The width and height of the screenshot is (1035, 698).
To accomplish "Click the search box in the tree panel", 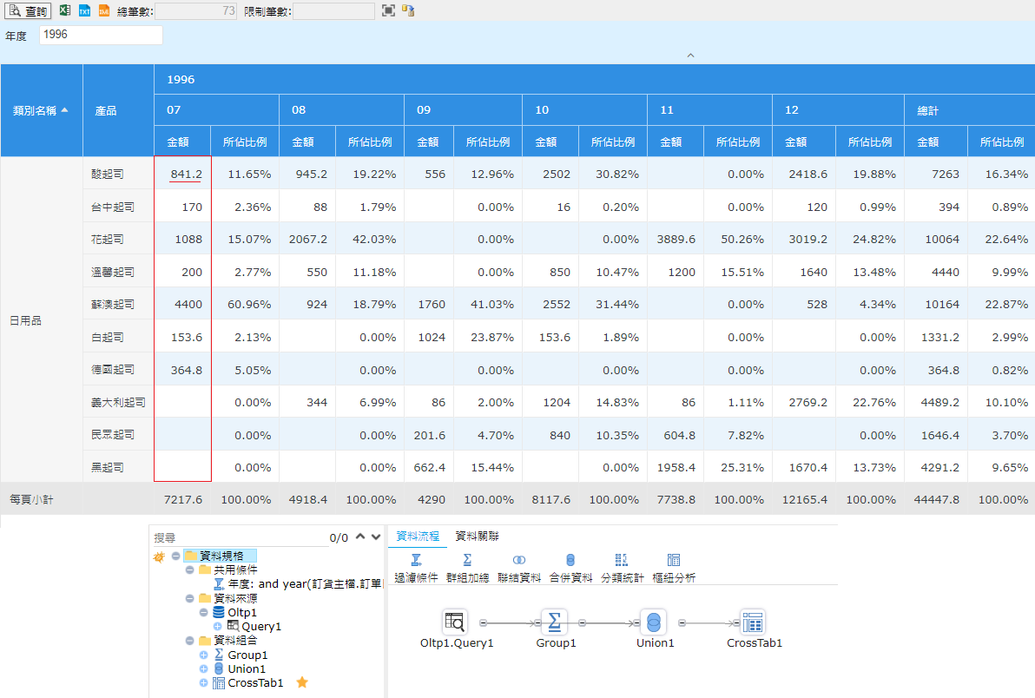I will 239,537.
